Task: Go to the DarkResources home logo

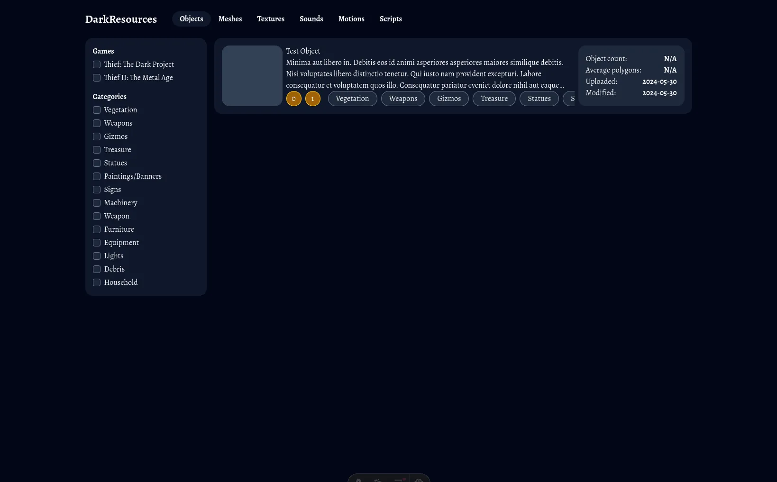Action: [x=121, y=19]
